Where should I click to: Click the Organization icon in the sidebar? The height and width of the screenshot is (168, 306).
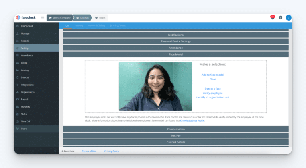pos(17,92)
